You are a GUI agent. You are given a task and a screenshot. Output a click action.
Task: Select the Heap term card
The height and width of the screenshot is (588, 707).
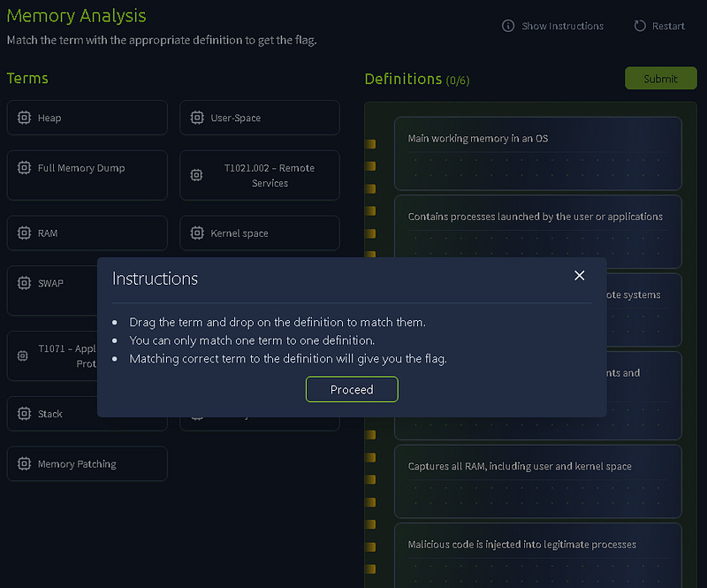click(87, 118)
